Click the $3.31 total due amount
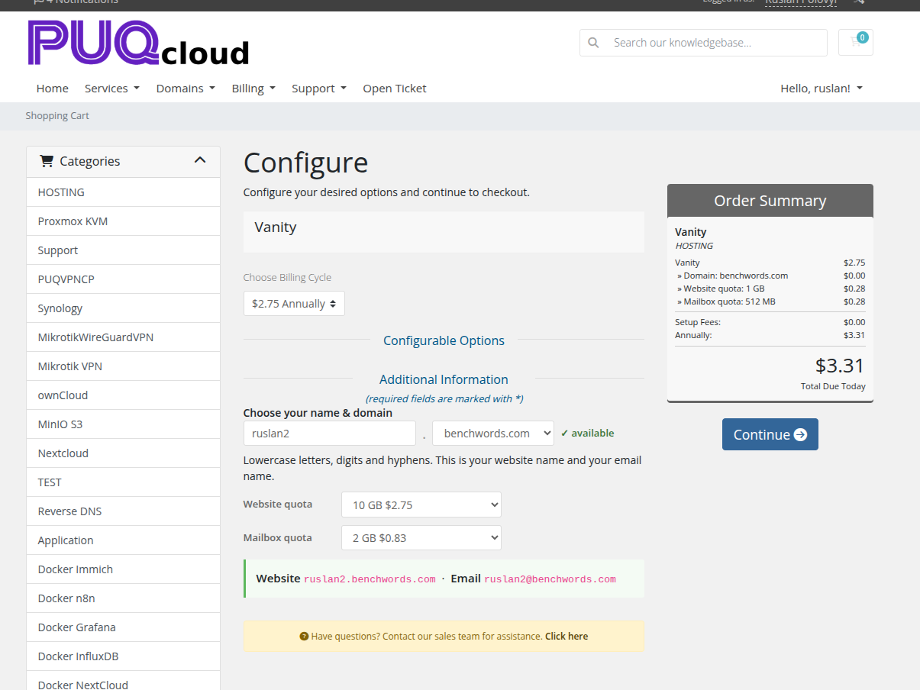 tap(840, 366)
